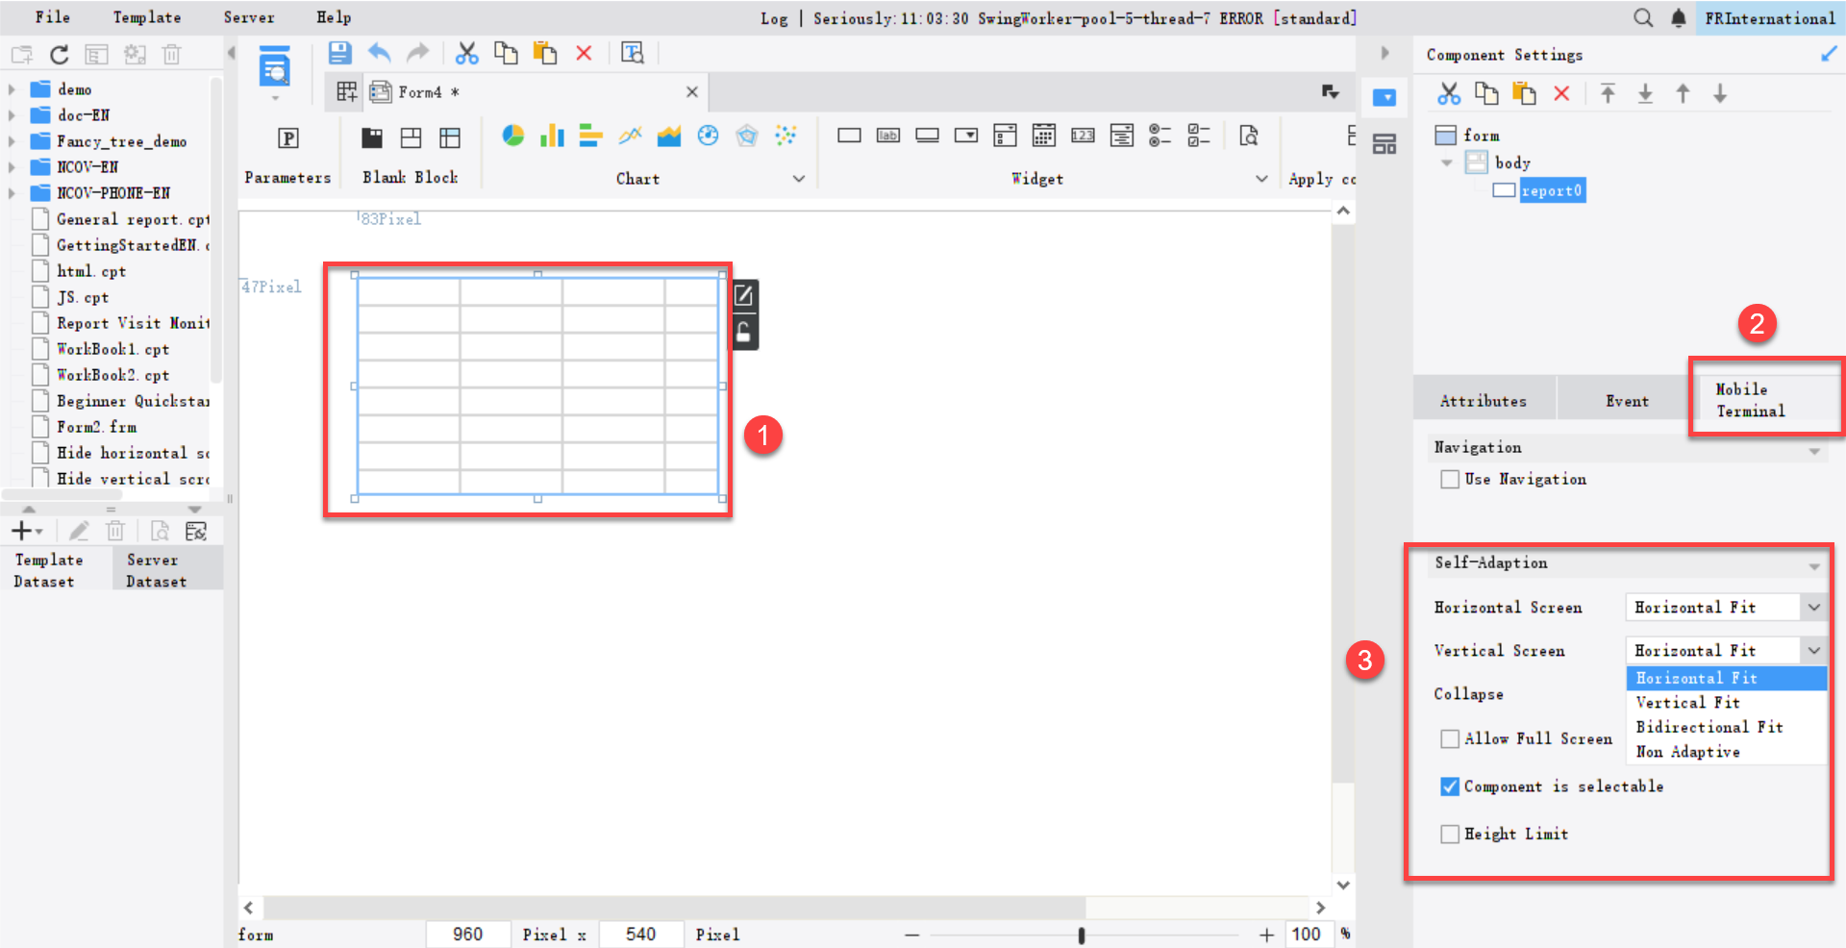The height and width of the screenshot is (948, 1846).
Task: Click the Undo arrow icon
Action: [x=380, y=53]
